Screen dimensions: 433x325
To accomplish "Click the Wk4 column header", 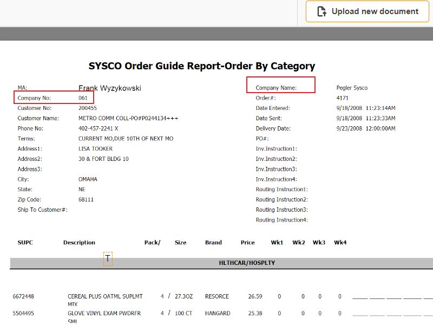I will click(x=340, y=242).
